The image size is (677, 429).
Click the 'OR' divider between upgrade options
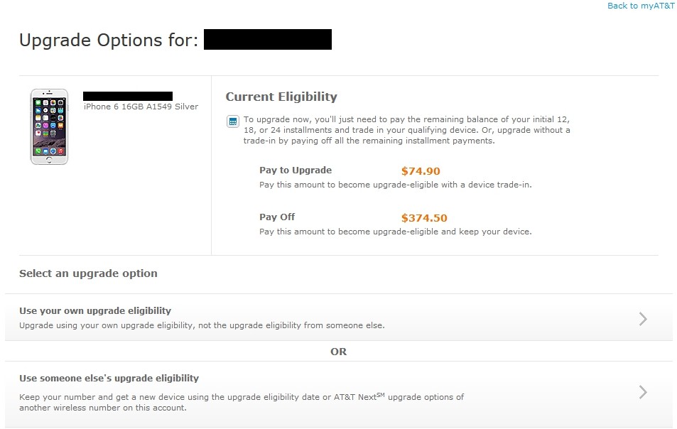pos(339,351)
